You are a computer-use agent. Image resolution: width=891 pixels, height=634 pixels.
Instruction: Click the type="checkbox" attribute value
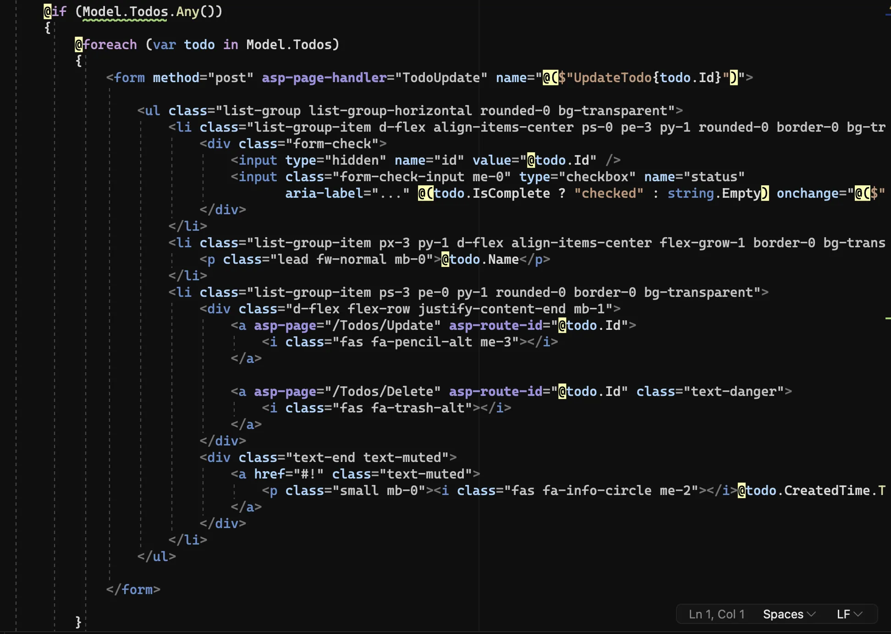coord(597,177)
